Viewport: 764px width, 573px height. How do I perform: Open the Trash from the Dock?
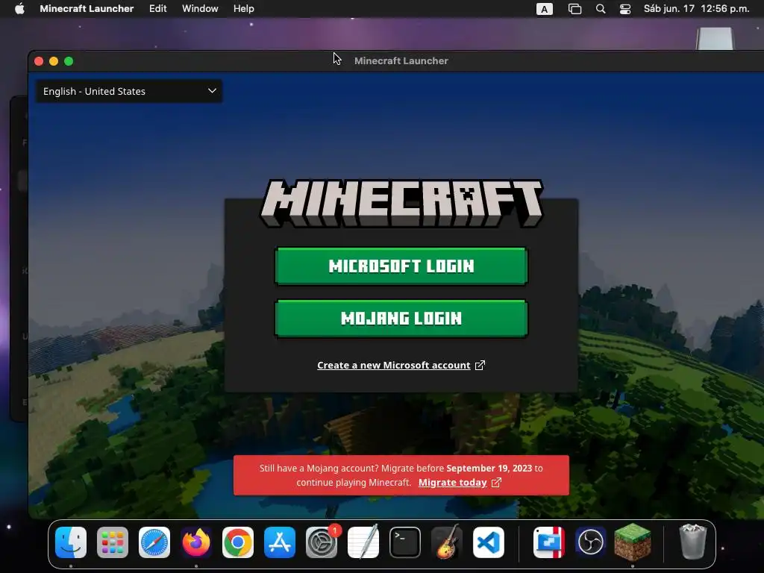point(693,542)
